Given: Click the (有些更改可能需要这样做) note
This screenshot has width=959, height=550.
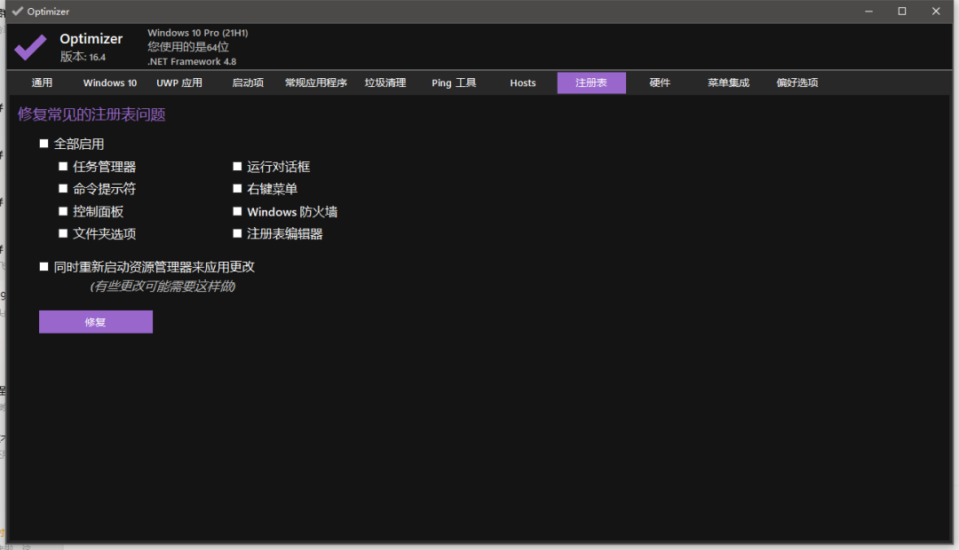Looking at the screenshot, I should [x=162, y=287].
